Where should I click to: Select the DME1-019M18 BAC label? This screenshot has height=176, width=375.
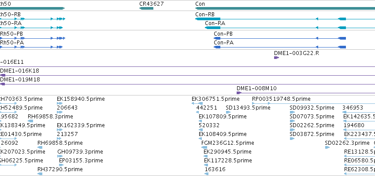[20, 80]
